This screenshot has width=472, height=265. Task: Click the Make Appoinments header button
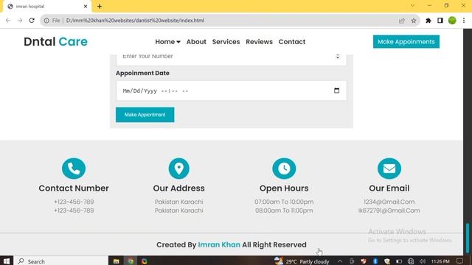tap(406, 42)
